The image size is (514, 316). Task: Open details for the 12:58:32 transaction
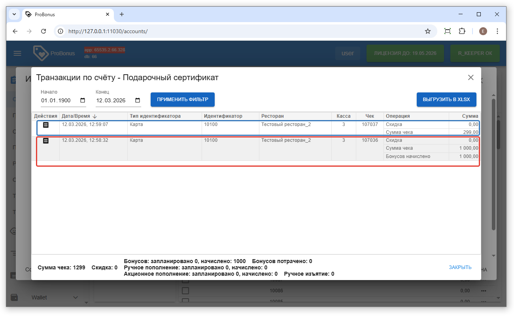[x=46, y=141]
